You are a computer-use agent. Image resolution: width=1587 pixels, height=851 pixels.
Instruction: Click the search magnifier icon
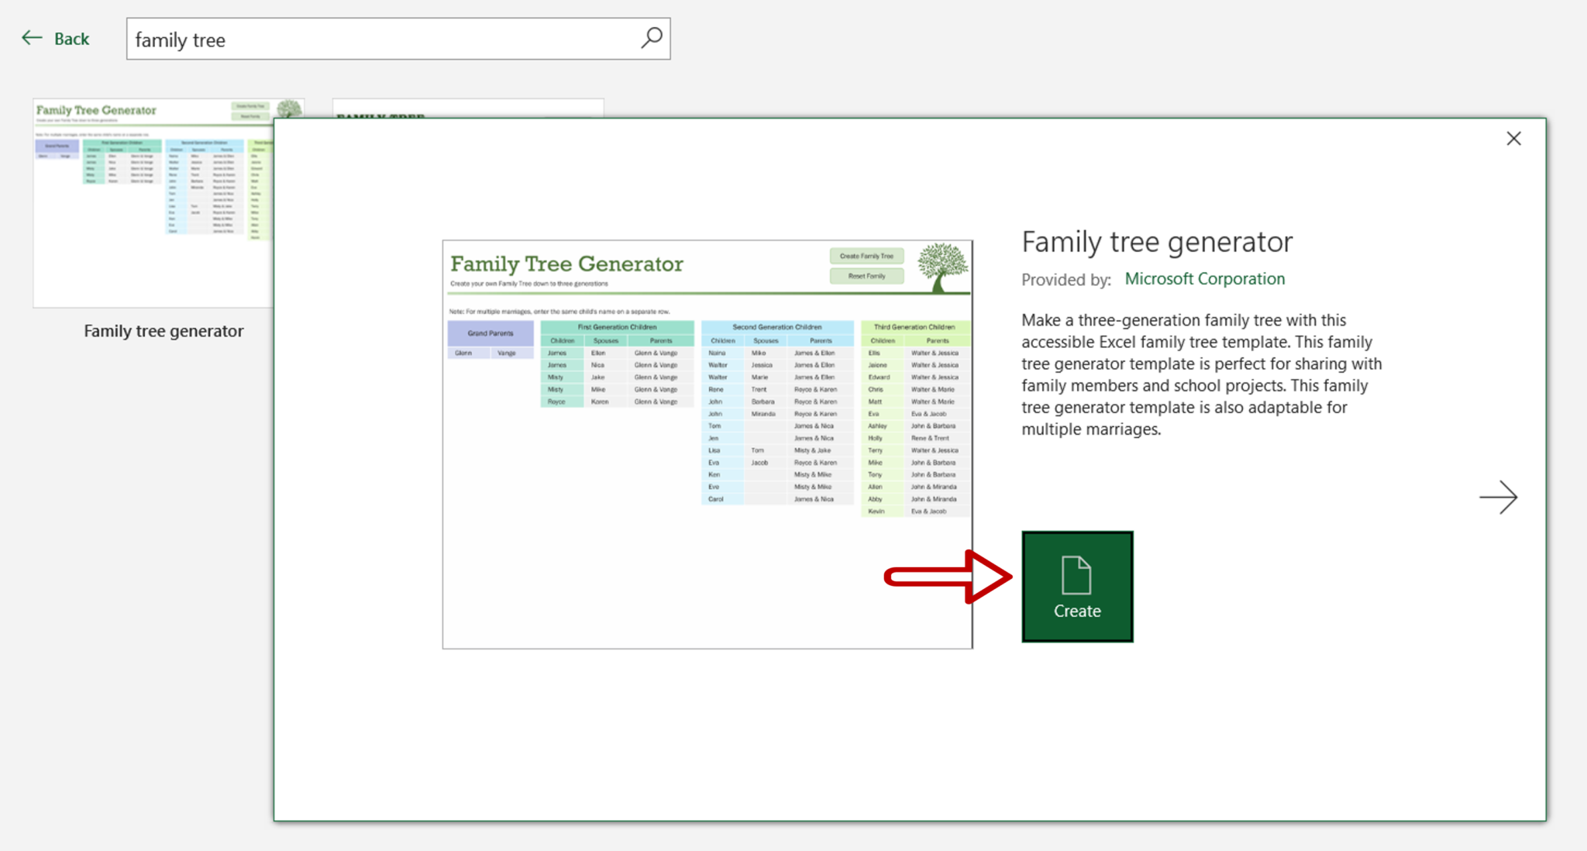[x=652, y=38]
